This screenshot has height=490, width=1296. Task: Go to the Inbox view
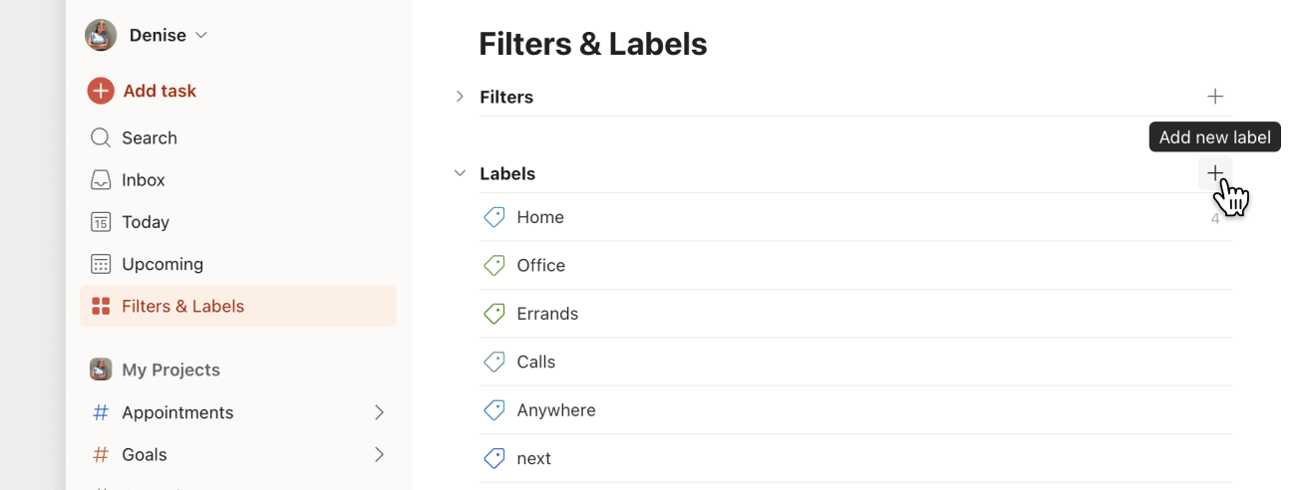(143, 180)
